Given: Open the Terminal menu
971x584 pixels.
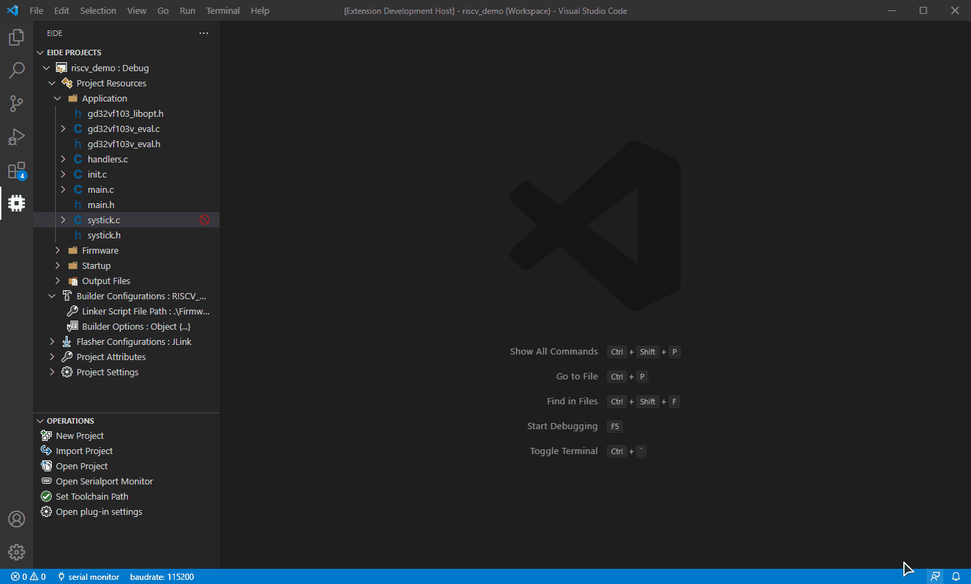Looking at the screenshot, I should coord(222,10).
